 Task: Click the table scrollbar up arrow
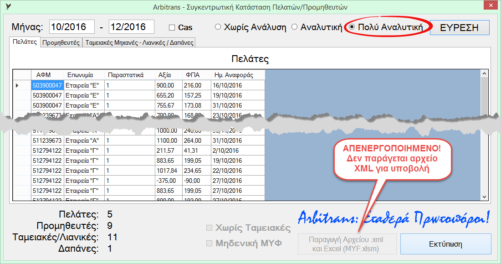click(485, 73)
